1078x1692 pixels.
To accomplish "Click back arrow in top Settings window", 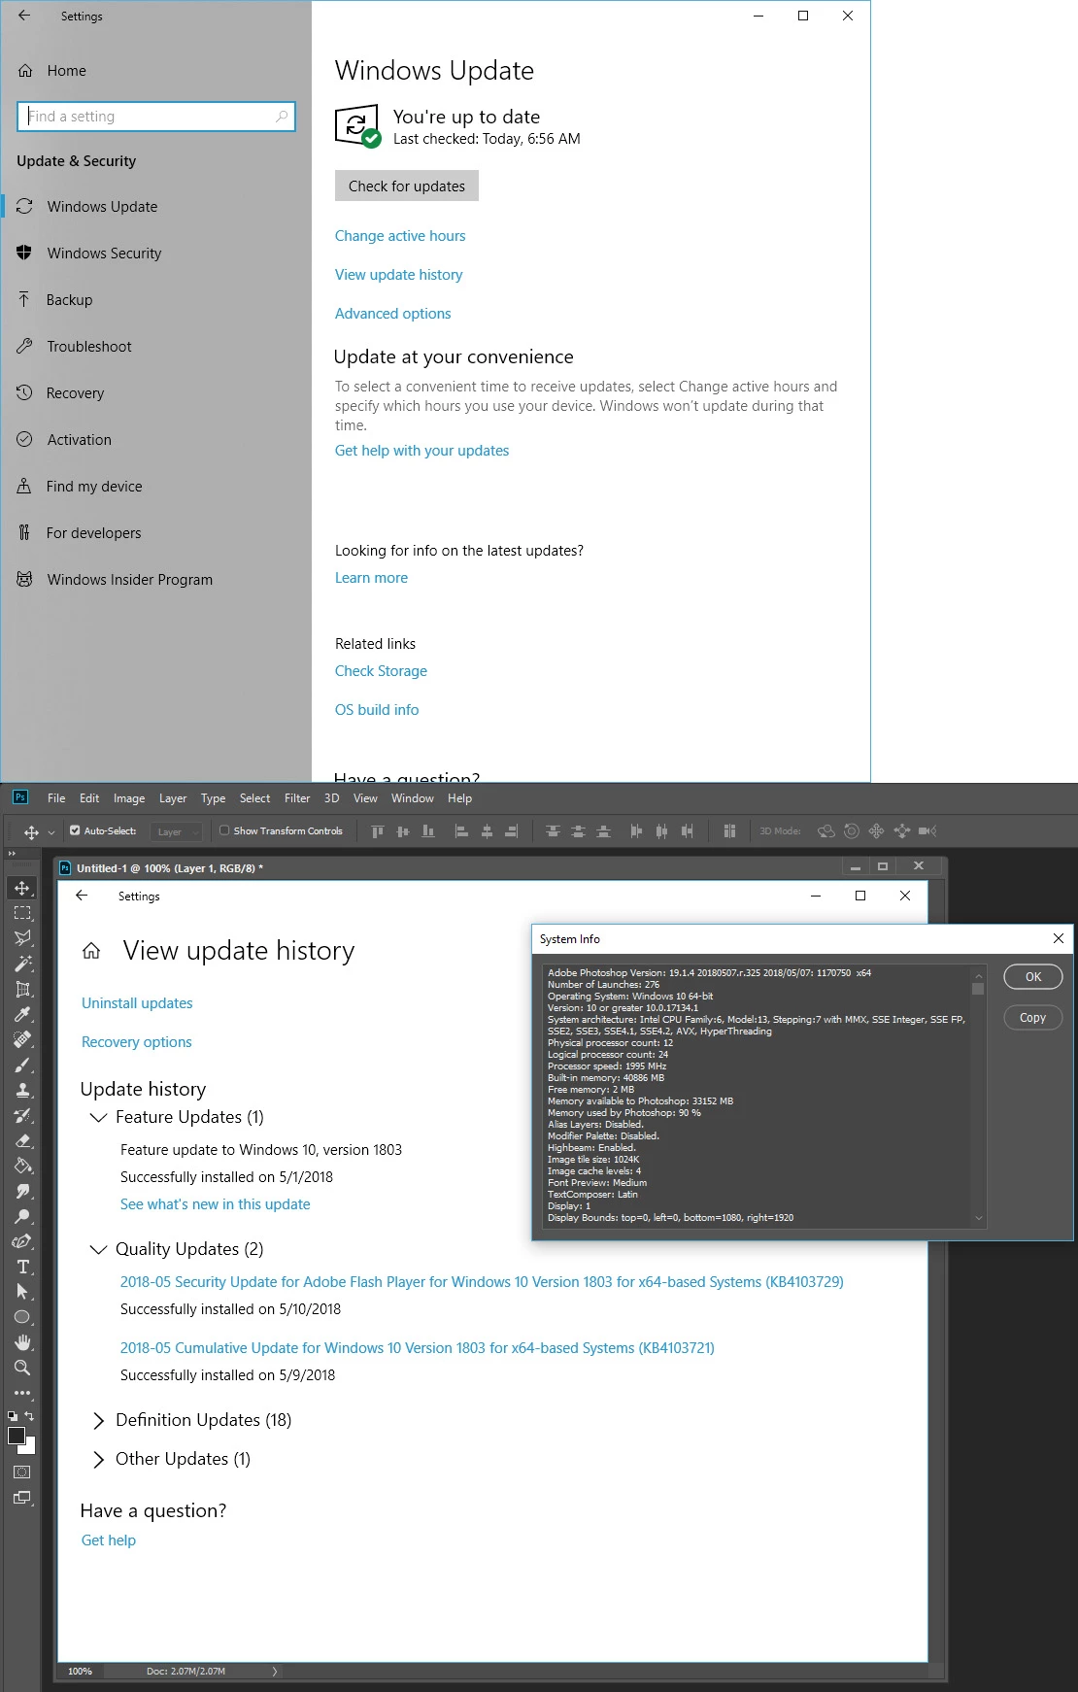I will point(24,16).
